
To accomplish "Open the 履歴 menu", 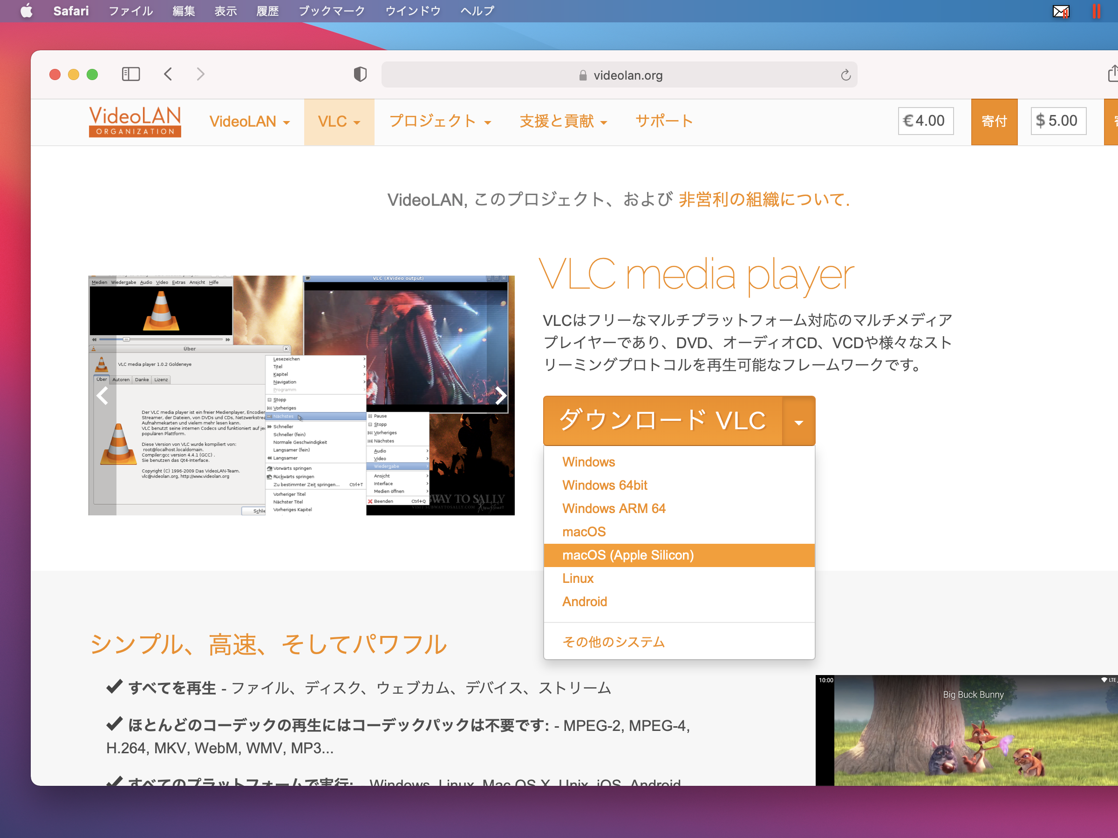I will point(267,11).
